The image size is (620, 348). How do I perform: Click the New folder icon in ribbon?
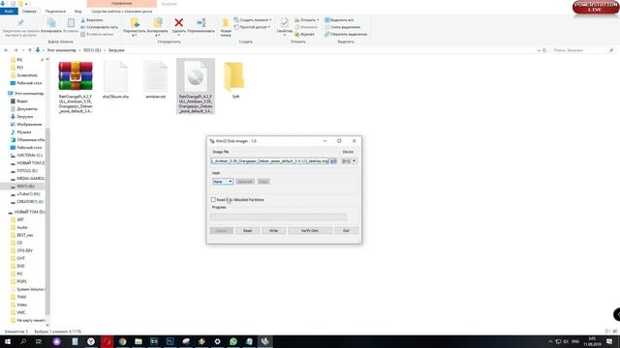point(226,23)
